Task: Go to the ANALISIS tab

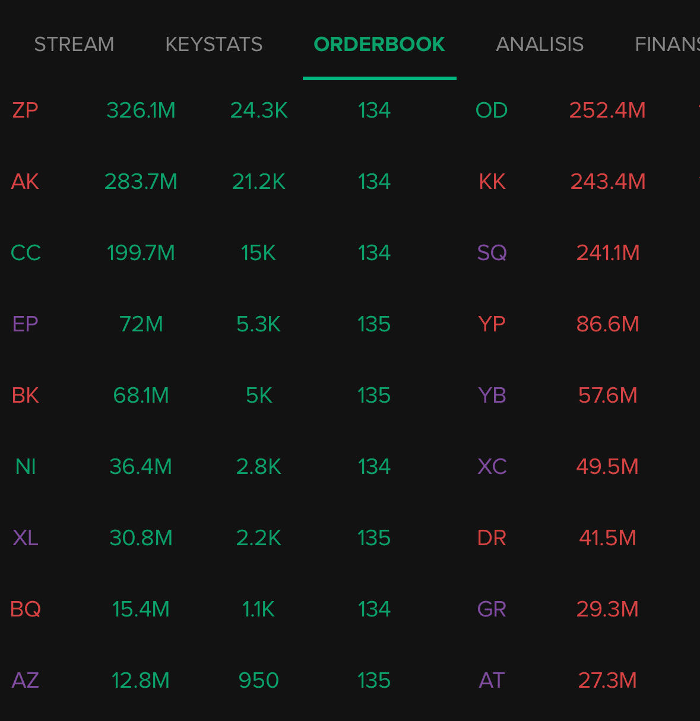Action: (540, 45)
